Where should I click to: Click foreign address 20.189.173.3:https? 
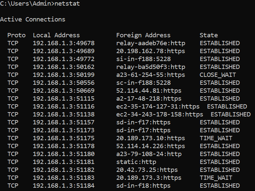tap(149, 178)
